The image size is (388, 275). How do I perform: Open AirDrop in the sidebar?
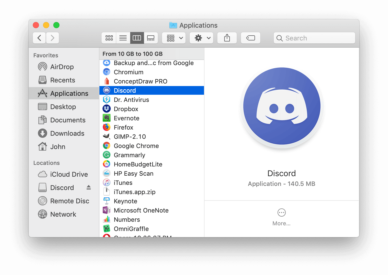point(64,67)
